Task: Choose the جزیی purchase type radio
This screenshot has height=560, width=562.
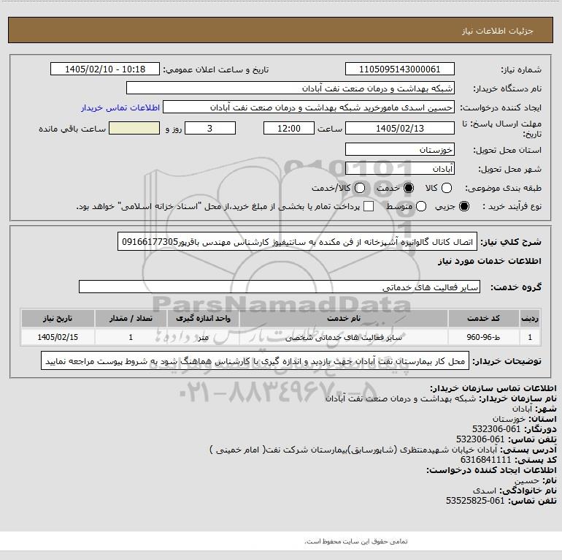Action: pyautogui.click(x=463, y=206)
